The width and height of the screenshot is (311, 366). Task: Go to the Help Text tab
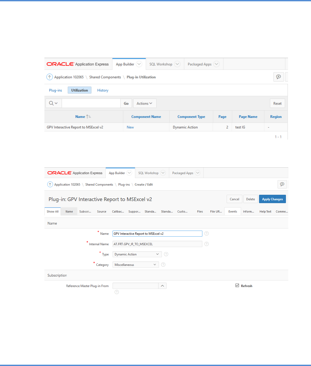coord(265,211)
